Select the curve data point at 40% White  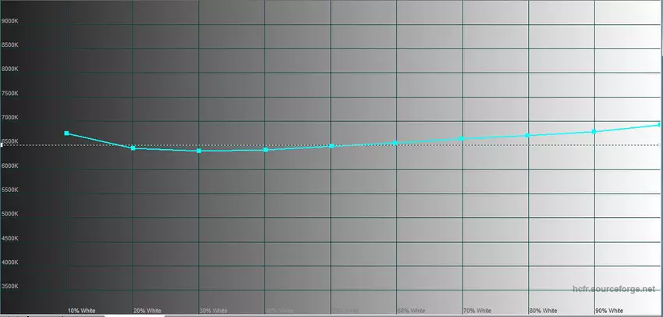coord(265,150)
